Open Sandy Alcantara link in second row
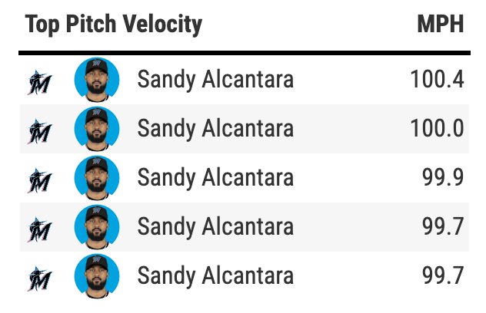Viewport: 486px width, 313px height. (215, 129)
